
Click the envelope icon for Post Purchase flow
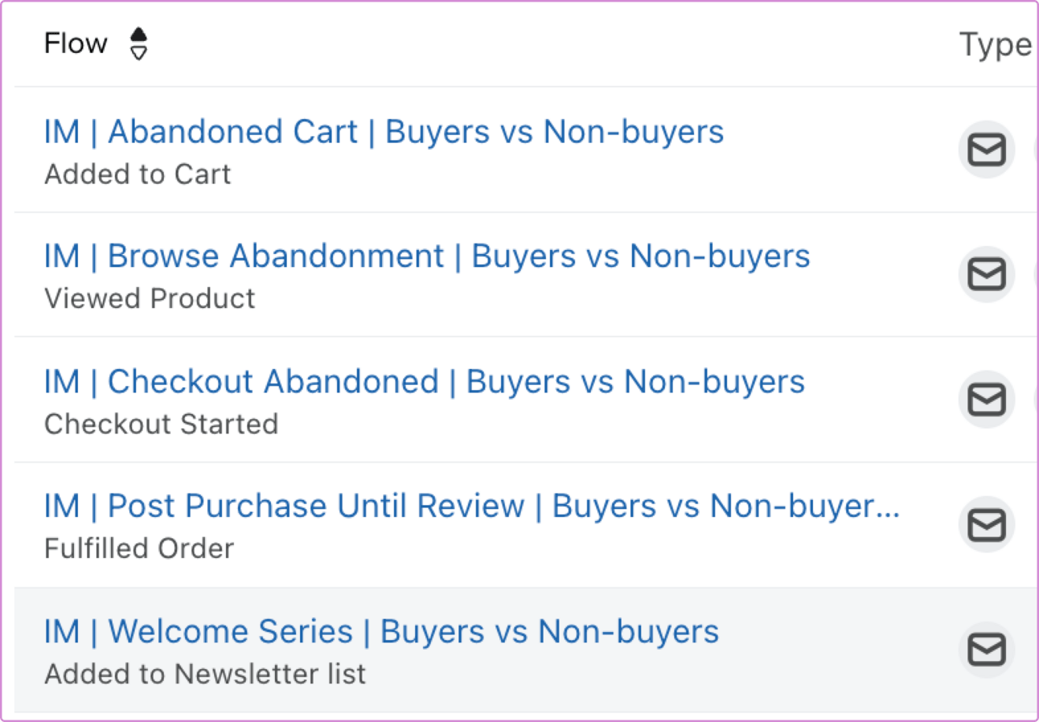(986, 525)
